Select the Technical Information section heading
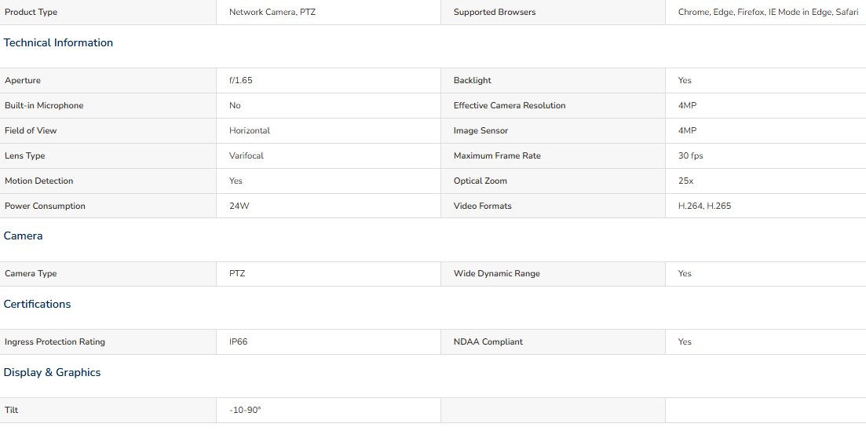The width and height of the screenshot is (866, 431). [58, 42]
